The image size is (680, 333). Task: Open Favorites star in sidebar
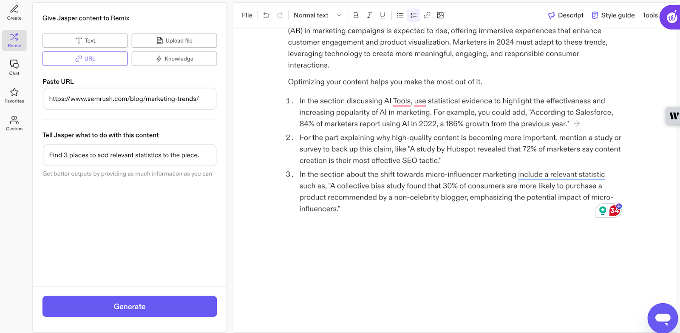coord(14,95)
